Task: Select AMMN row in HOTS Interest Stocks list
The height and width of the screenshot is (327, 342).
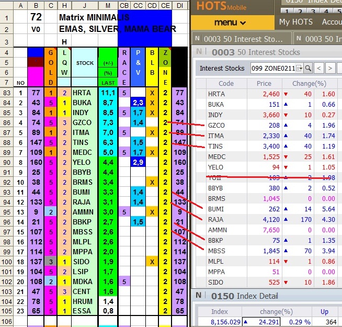Action: (269, 230)
